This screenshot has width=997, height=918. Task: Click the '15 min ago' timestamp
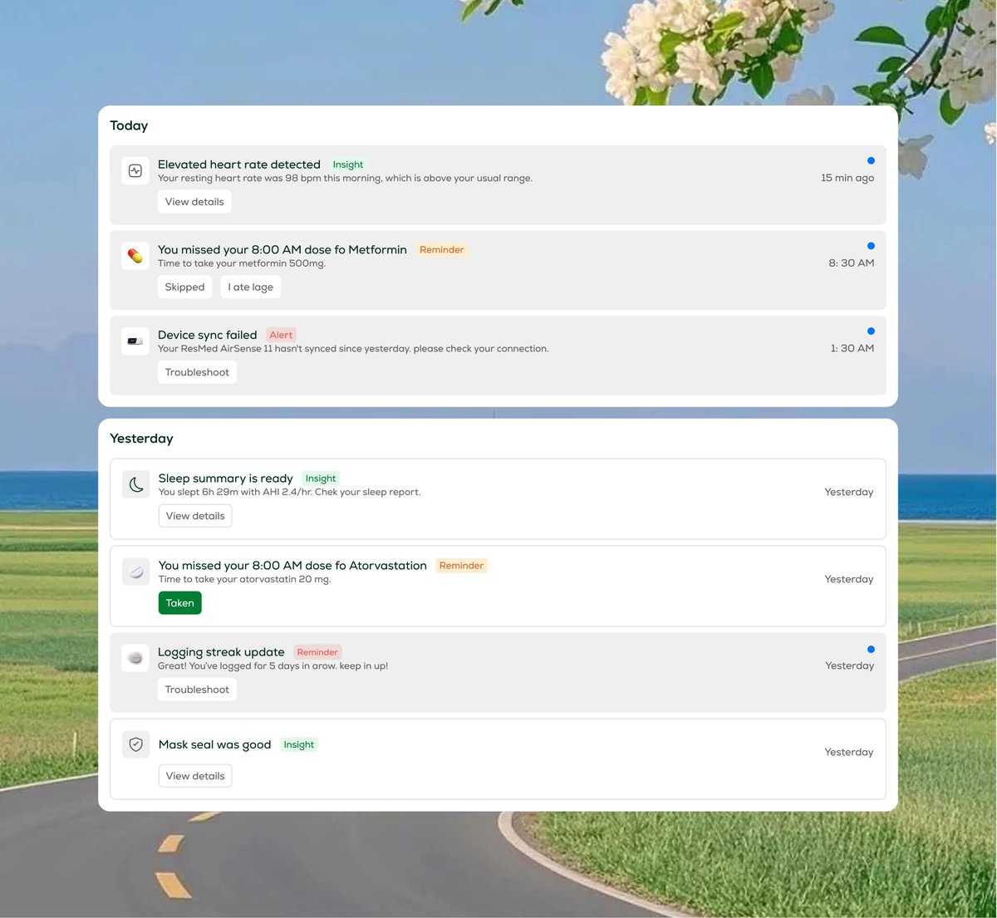847,178
